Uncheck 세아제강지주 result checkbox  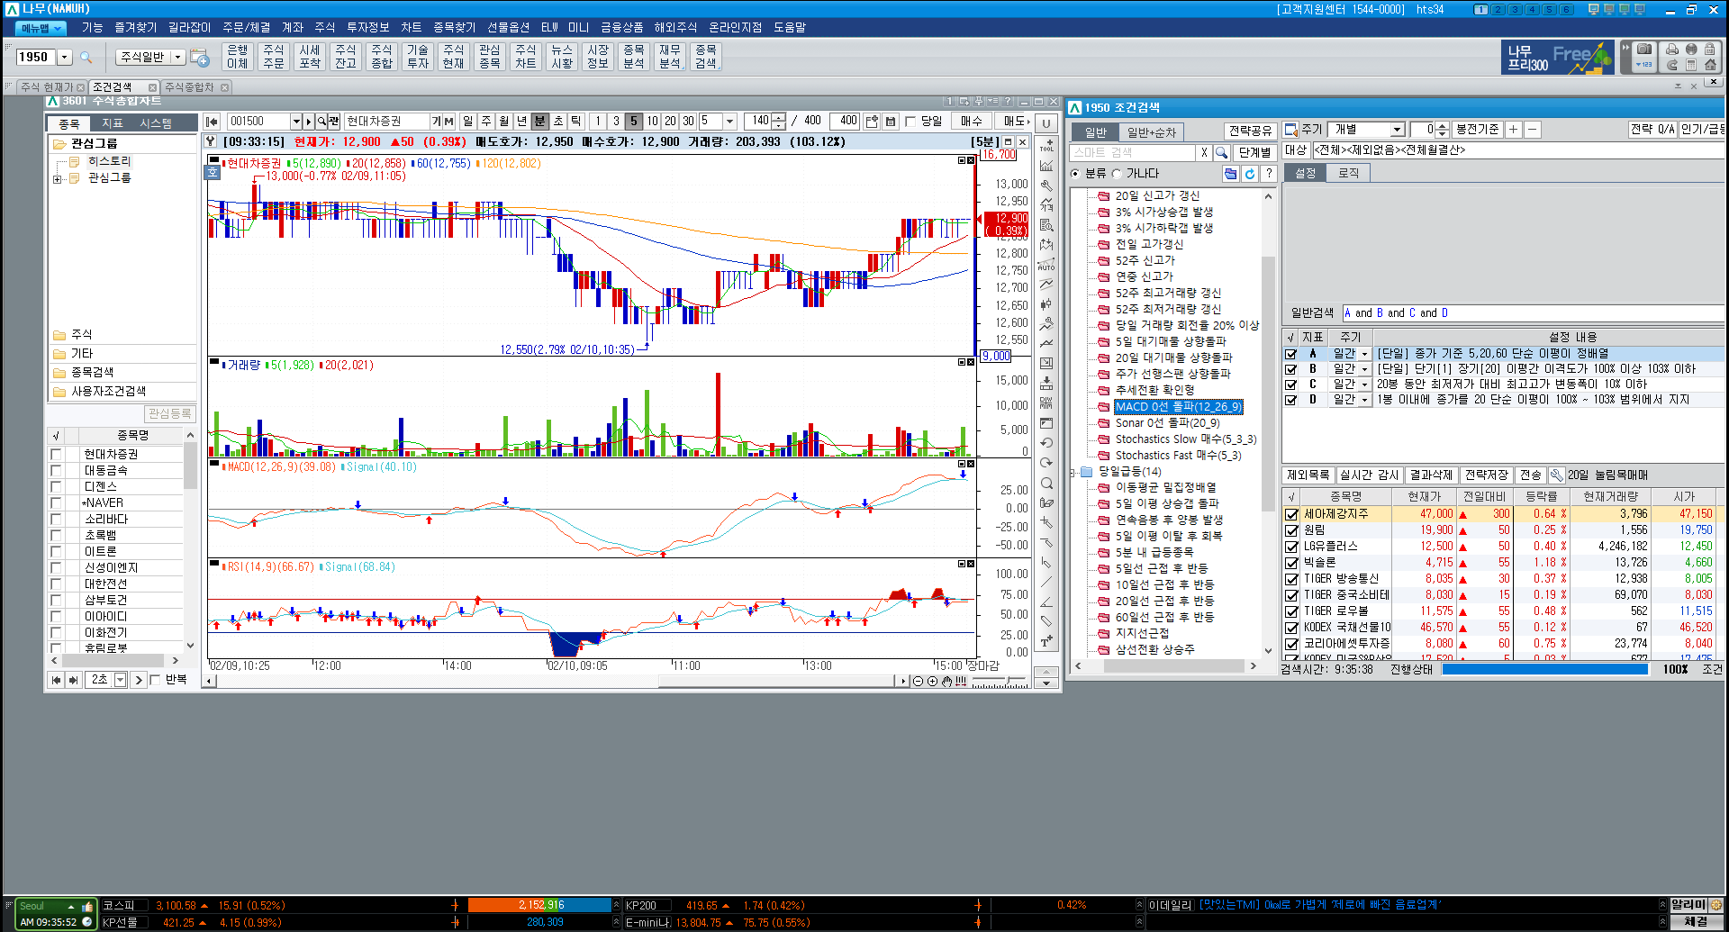coord(1291,514)
